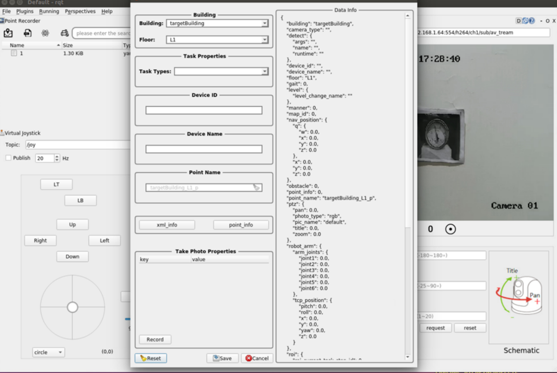This screenshot has height=373, width=557.
Task: Click the atom icon in Point Recorder toolbar
Action: (45, 33)
